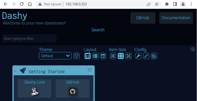Switch to horizontal column layout
Viewport: 197px width, 101px height.
(103, 56)
